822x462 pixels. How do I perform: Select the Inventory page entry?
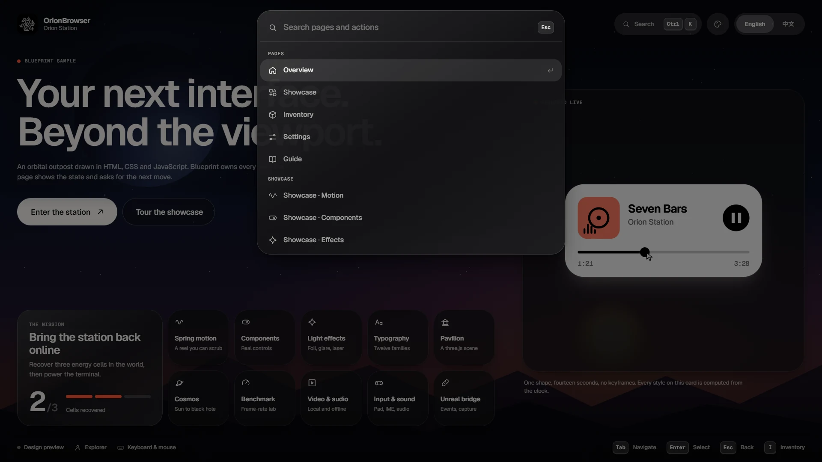[411, 115]
